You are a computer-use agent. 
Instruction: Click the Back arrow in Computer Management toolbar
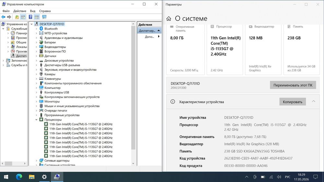tap(3, 17)
